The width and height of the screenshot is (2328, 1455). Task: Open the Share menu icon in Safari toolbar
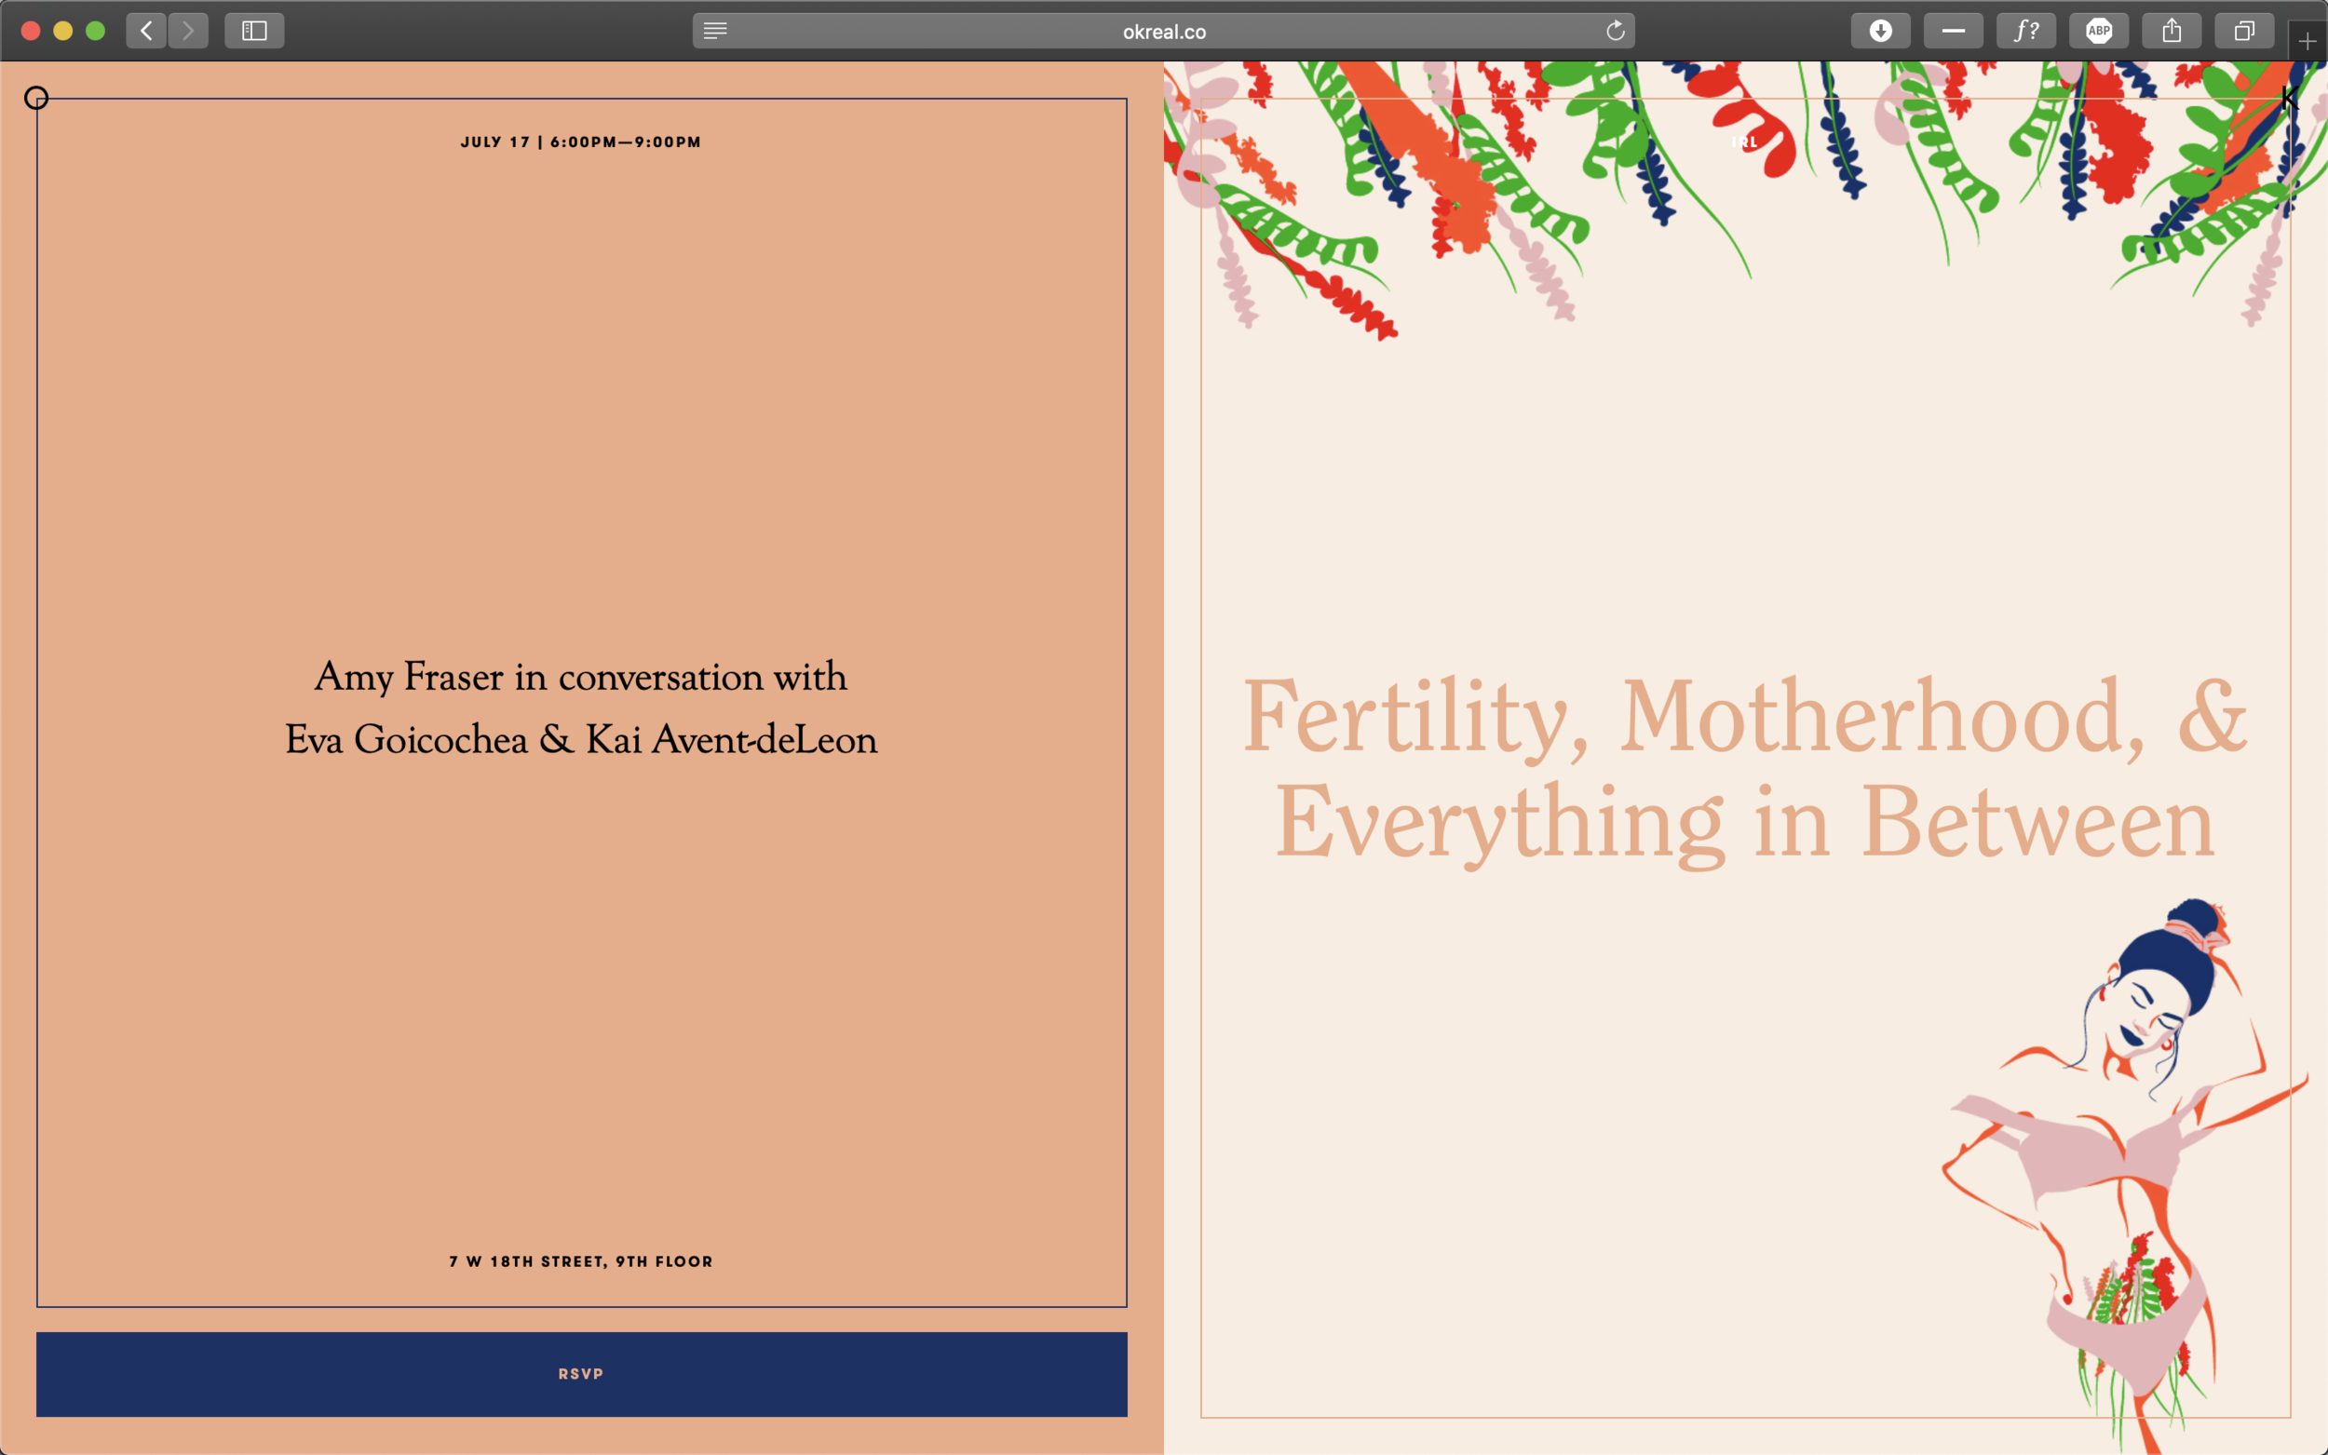click(x=2172, y=30)
